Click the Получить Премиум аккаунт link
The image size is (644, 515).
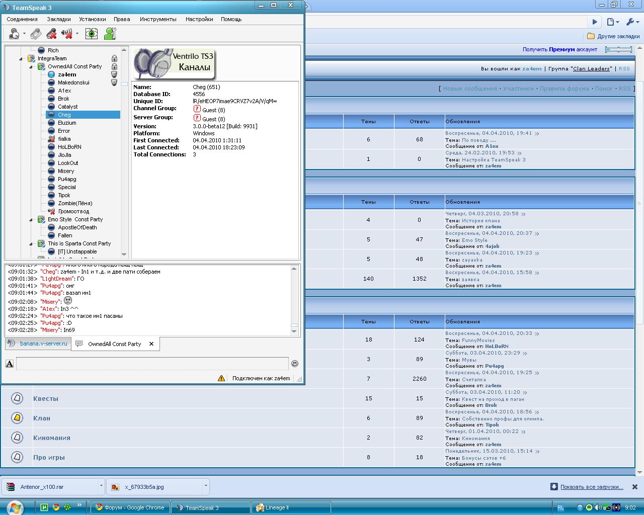coord(559,49)
